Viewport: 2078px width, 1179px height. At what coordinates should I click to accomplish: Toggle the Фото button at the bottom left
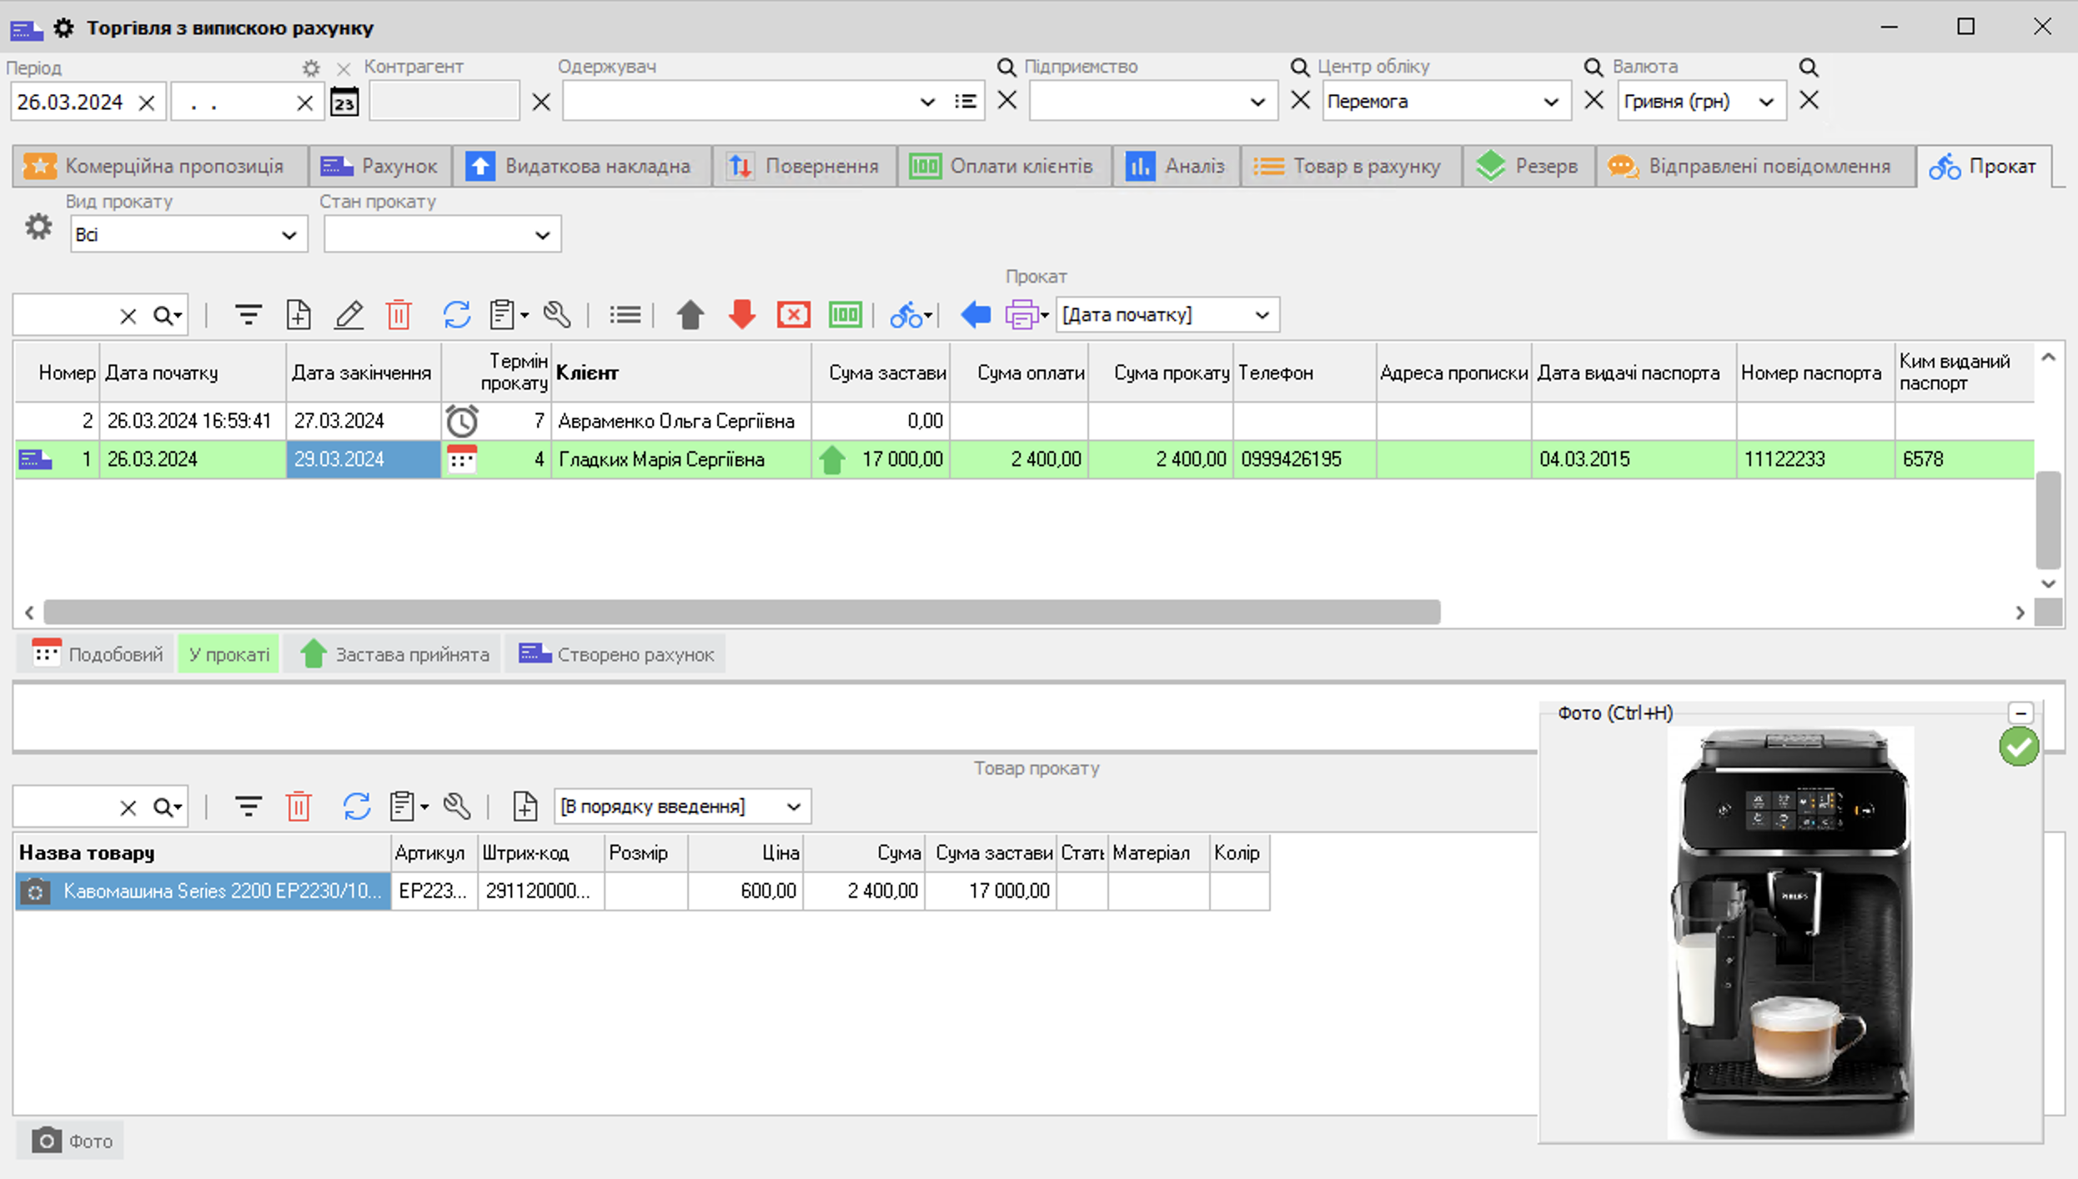pyautogui.click(x=72, y=1141)
